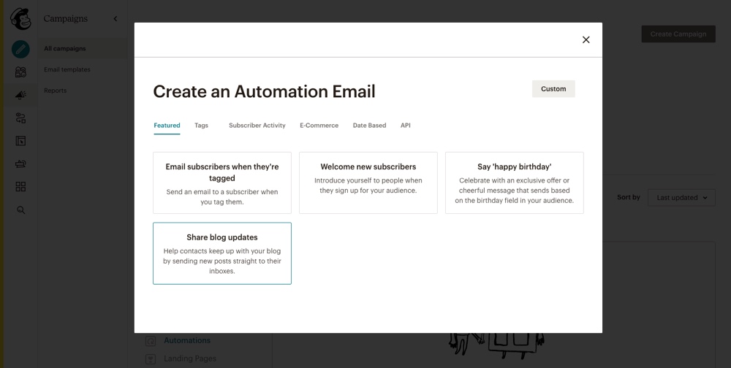Choose Share blog updates card
Image resolution: width=731 pixels, height=368 pixels.
pyautogui.click(x=222, y=253)
